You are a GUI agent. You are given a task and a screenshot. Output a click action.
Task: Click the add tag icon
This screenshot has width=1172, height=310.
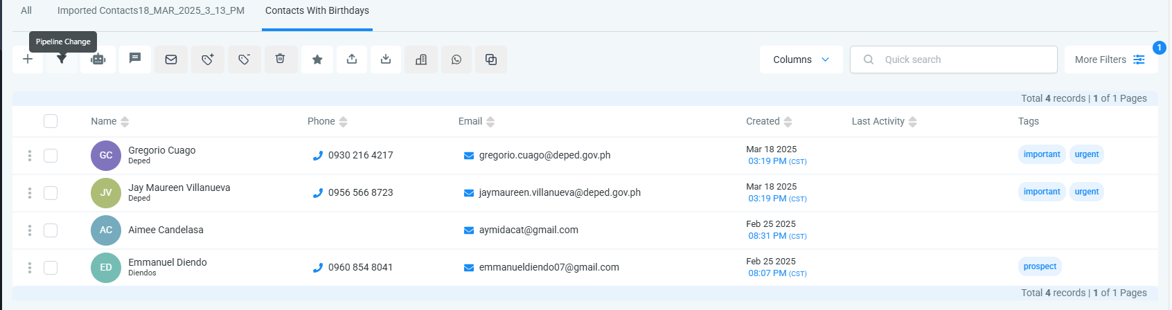coord(208,60)
